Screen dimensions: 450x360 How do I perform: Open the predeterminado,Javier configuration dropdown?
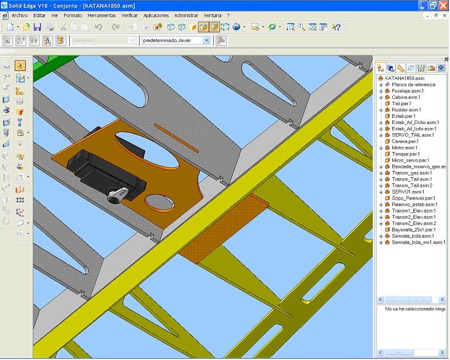coord(206,41)
